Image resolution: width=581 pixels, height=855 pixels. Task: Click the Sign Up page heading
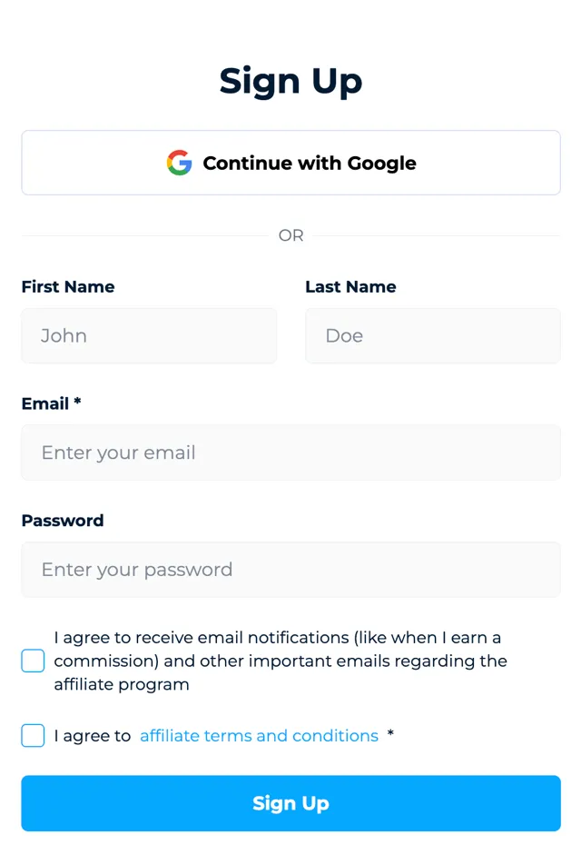tap(290, 81)
